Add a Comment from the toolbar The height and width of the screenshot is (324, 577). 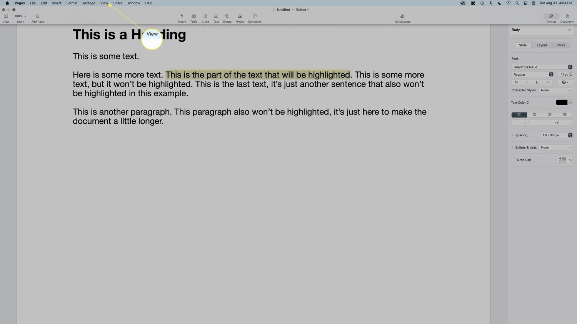(x=254, y=17)
